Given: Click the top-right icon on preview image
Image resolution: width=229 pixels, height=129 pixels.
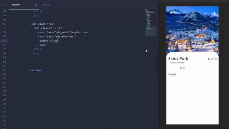Looking at the screenshot, I should 215,13.
